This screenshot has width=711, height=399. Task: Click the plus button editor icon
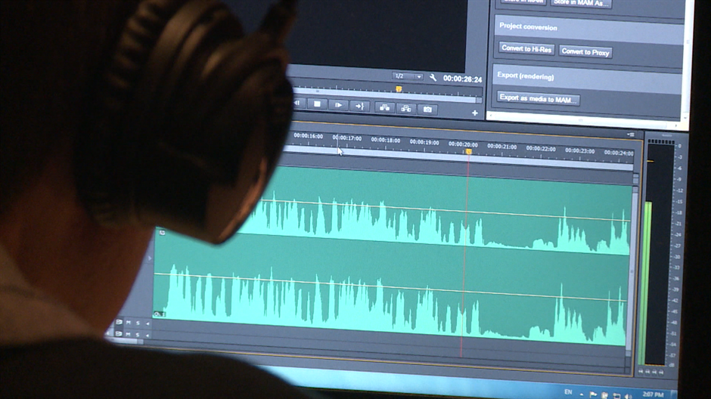[475, 113]
